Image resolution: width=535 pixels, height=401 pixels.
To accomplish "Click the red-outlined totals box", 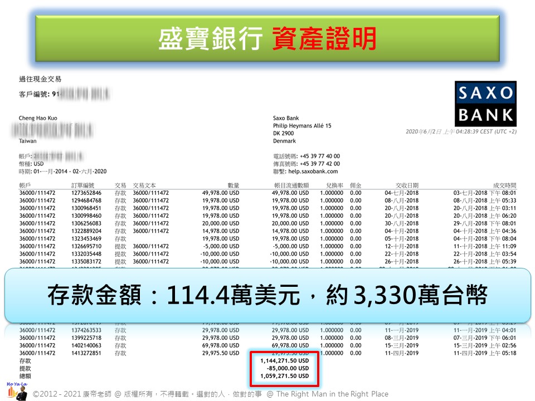I will click(285, 369).
